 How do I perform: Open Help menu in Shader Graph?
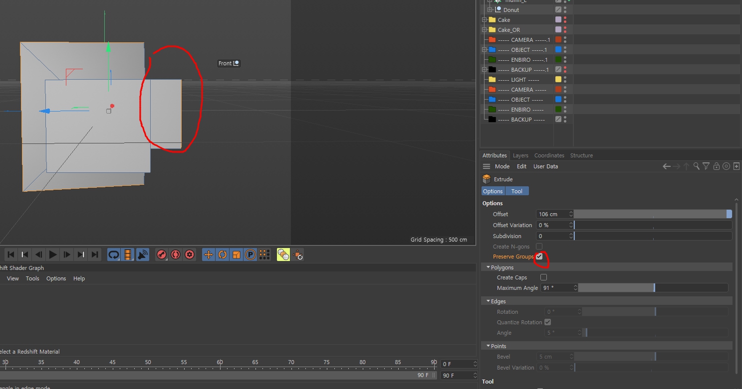click(x=79, y=278)
